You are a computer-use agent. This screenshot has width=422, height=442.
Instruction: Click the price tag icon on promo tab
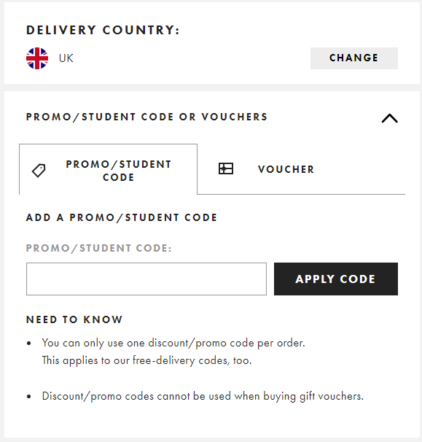39,171
